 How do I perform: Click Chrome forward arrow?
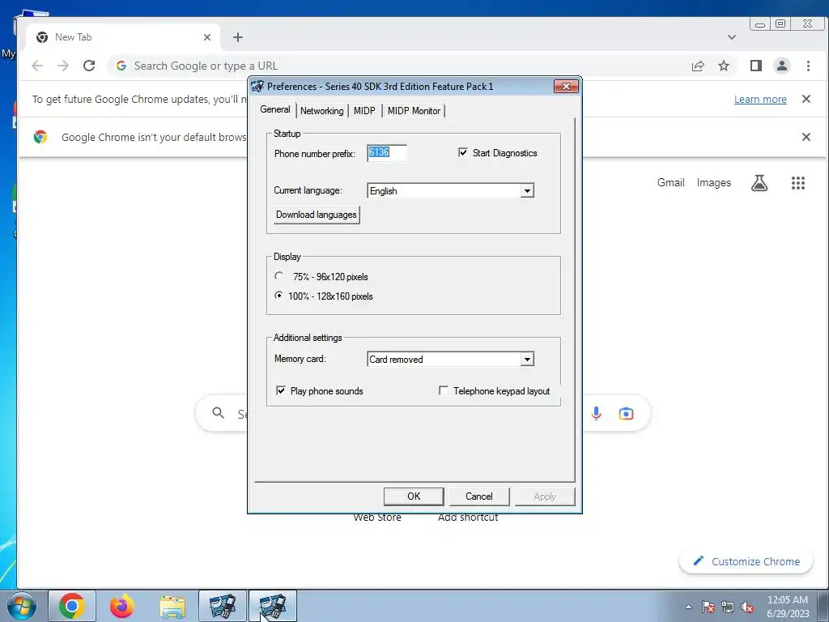pos(63,66)
